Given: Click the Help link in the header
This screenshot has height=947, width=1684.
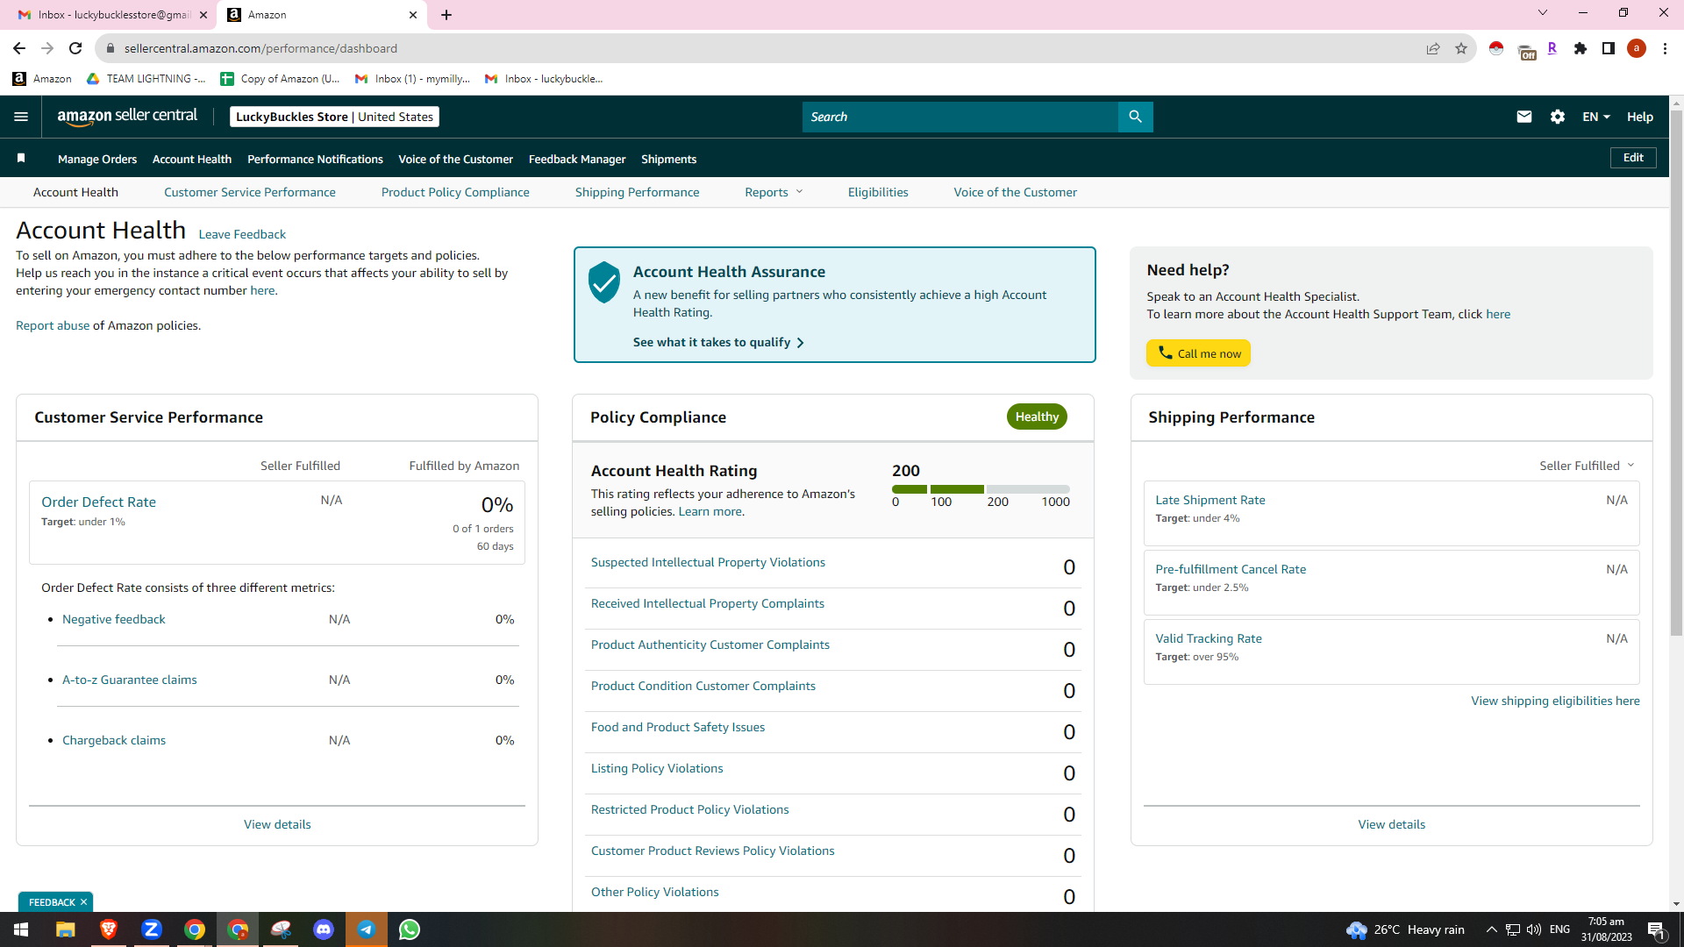Looking at the screenshot, I should [x=1640, y=117].
